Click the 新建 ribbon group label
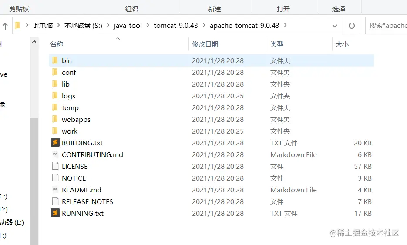The height and width of the screenshot is (245, 407). (x=215, y=9)
